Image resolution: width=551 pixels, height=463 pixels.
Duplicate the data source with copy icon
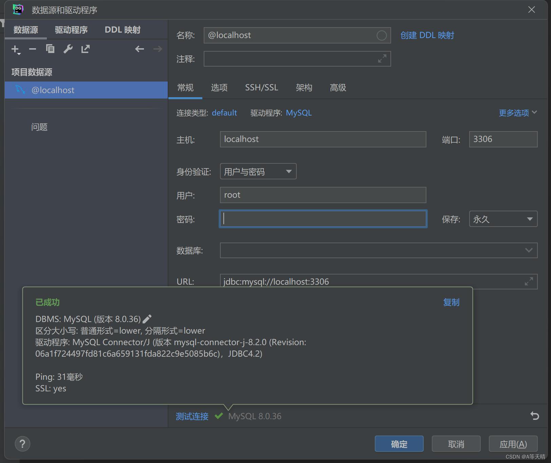click(50, 49)
